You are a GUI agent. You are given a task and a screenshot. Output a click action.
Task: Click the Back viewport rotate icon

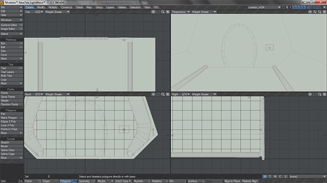coord(158,94)
